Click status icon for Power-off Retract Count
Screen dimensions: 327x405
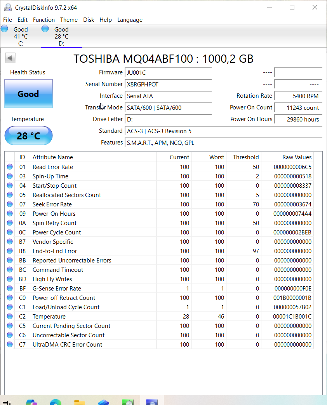click(x=10, y=298)
